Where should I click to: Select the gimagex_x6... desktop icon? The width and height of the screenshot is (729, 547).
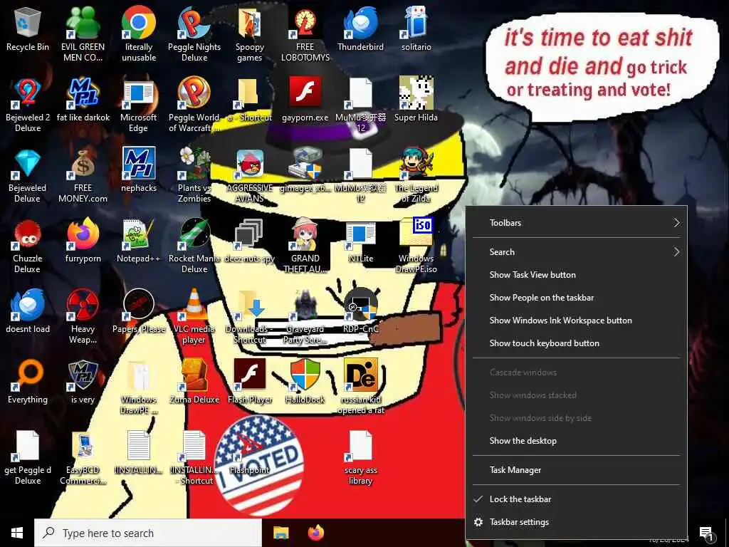pos(305,164)
